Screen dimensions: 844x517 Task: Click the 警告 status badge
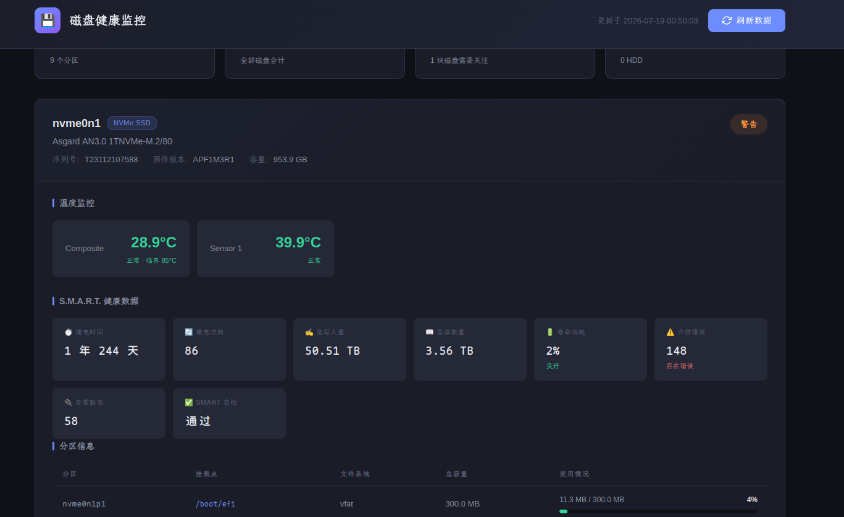pos(749,124)
